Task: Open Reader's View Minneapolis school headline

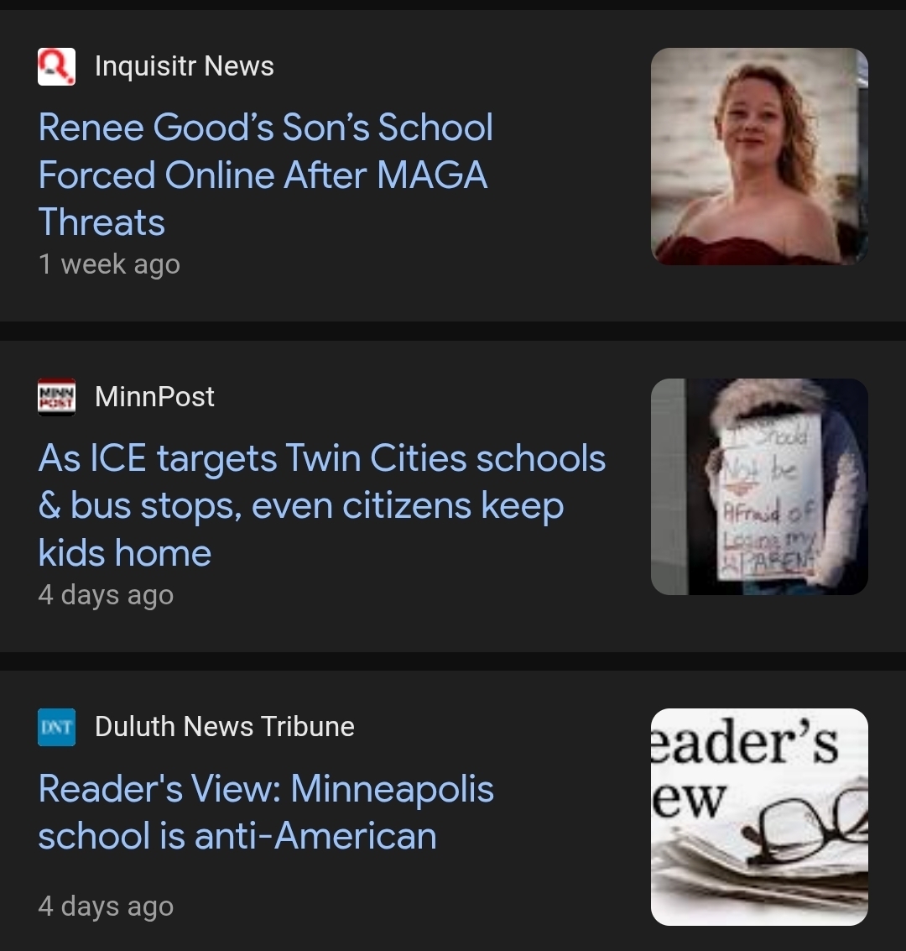Action: [266, 789]
